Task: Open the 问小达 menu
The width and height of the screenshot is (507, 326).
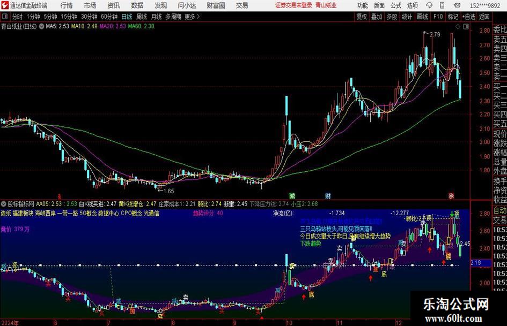Action: point(187,5)
